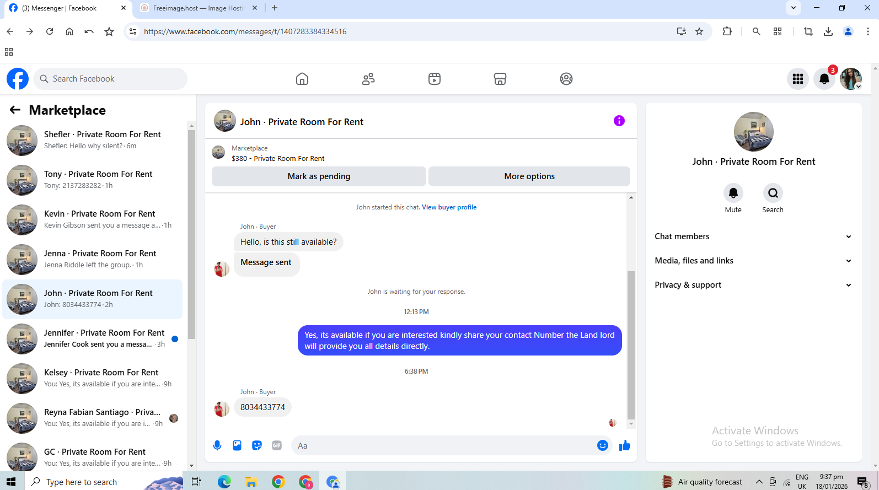Screen dimensions: 879x490
Task: Click the voice clip microphone icon
Action: 217,445
